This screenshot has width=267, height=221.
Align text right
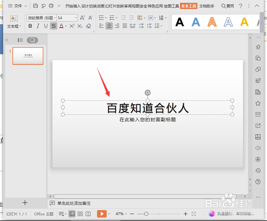[x=117, y=26]
